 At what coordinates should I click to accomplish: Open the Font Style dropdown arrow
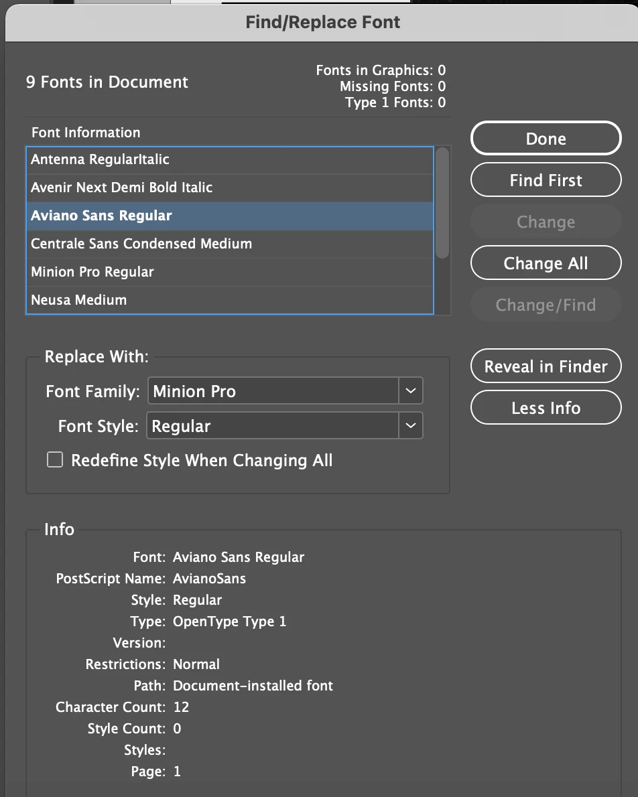coord(411,425)
